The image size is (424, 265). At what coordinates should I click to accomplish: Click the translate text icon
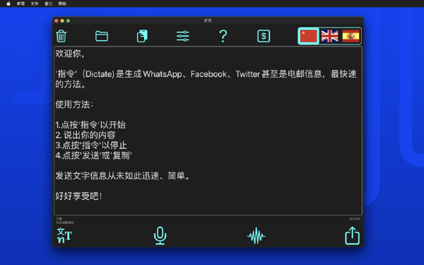[64, 235]
